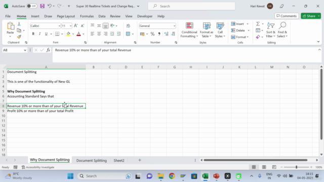Click the Format cells button
This screenshot has height=182, width=324.
pos(239,37)
